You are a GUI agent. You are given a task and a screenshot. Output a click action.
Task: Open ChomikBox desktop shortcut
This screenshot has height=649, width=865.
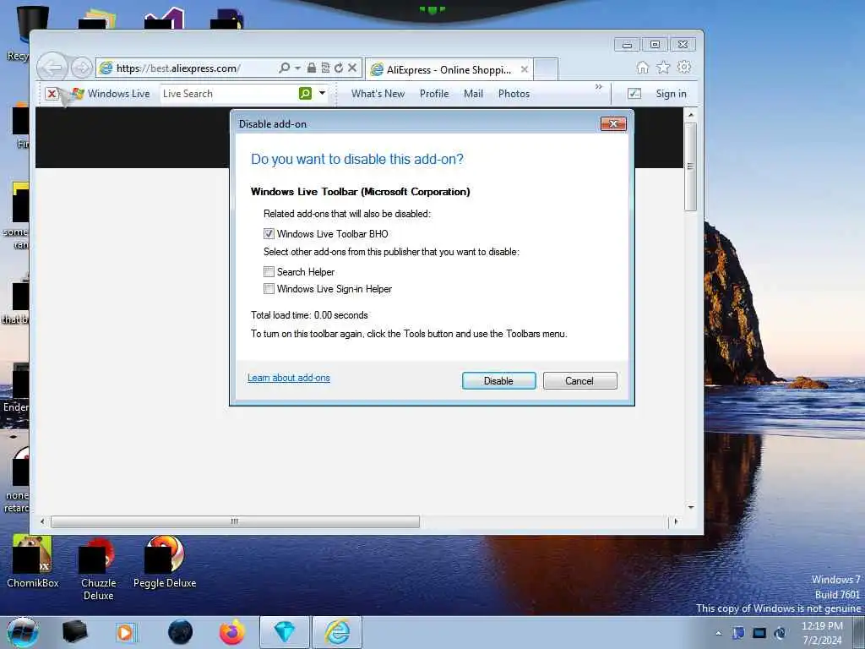33,562
